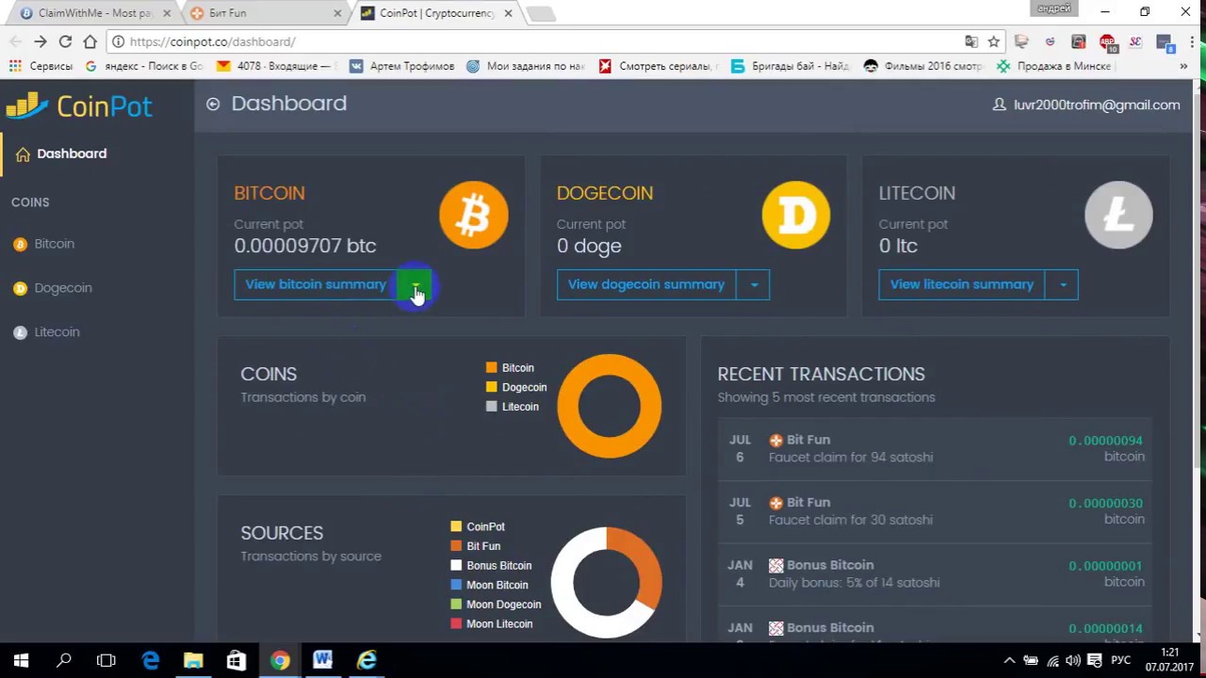The height and width of the screenshot is (678, 1206).
Task: Expand the litecoin summary dropdown arrow
Action: point(1062,284)
